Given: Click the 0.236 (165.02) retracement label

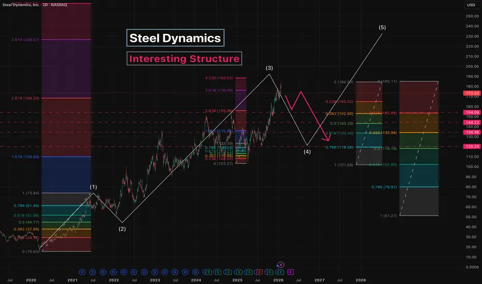Looking at the screenshot, I should coord(339,102).
